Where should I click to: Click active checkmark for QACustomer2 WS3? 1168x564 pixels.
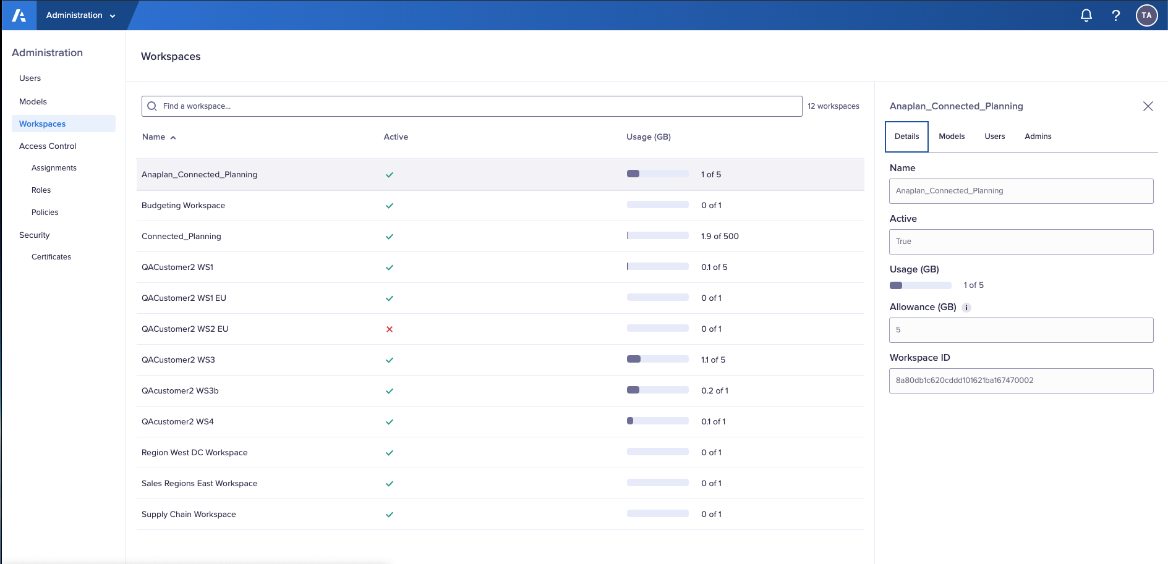click(x=390, y=360)
